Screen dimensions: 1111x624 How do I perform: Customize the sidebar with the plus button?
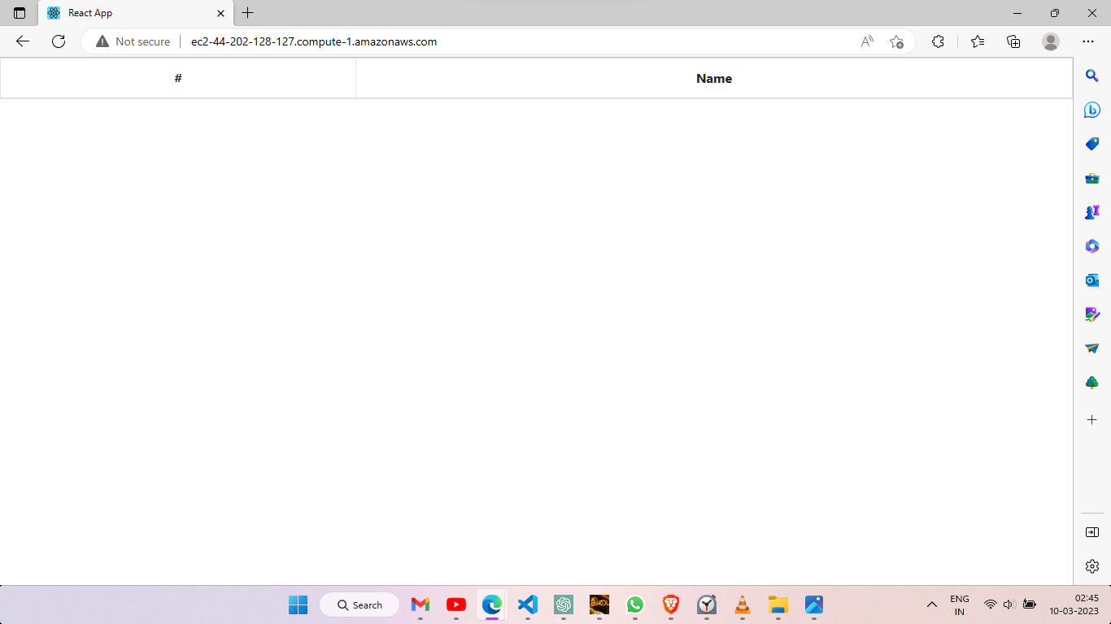1092,420
